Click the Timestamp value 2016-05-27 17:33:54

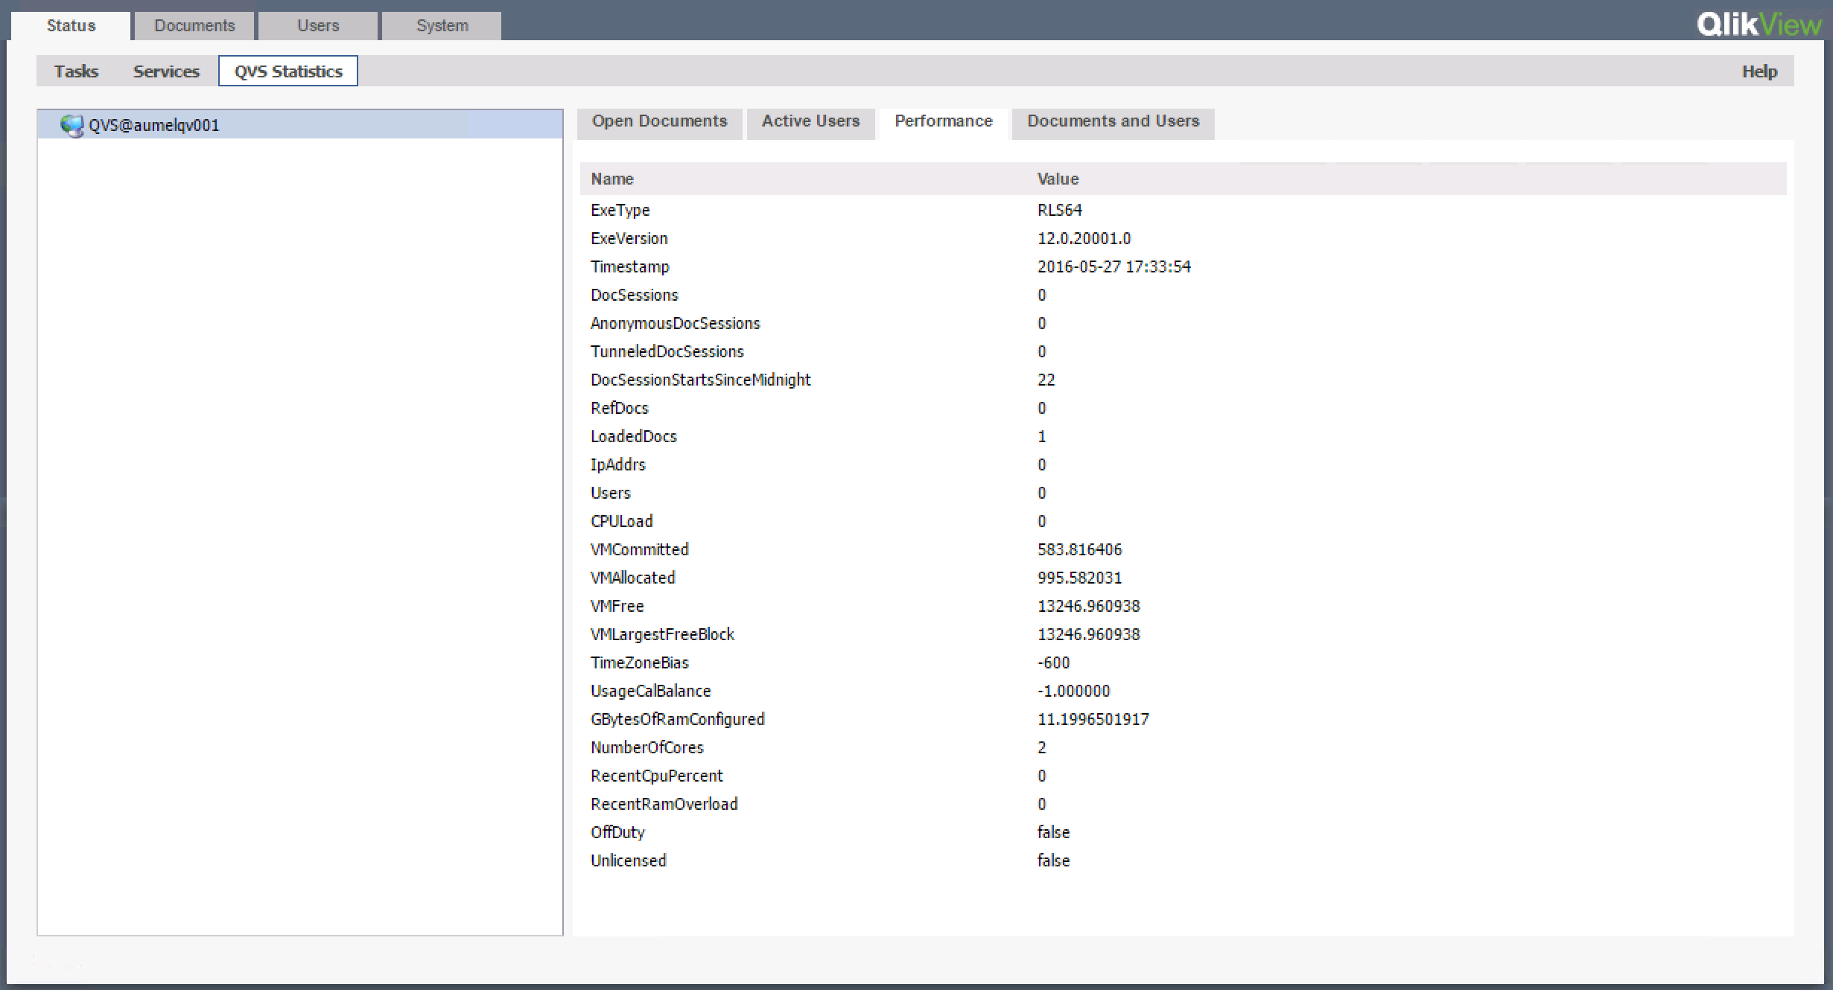[1114, 266]
